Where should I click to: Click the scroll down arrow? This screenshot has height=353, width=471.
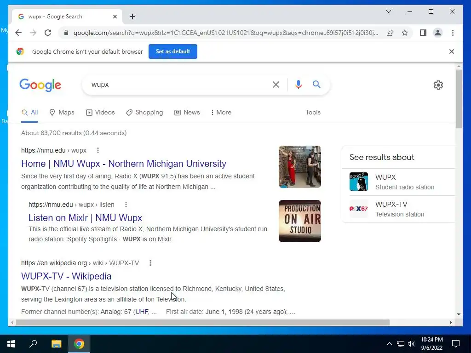pyautogui.click(x=459, y=314)
